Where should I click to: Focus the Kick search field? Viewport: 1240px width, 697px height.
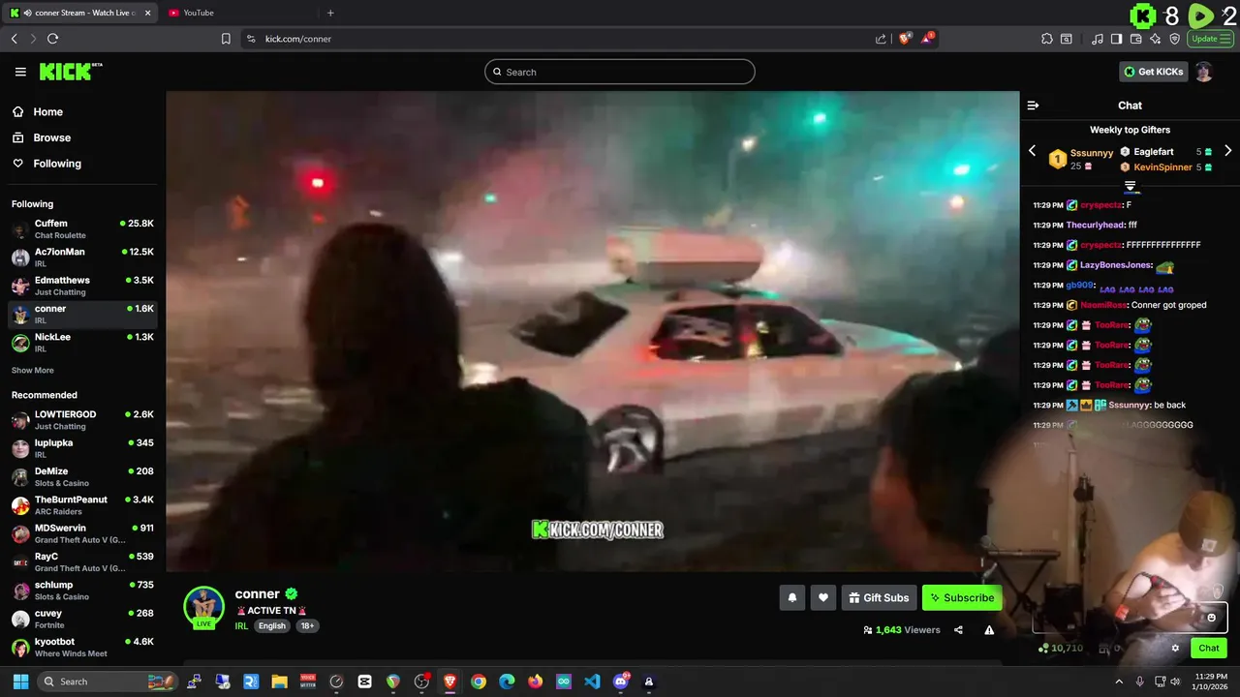620,72
